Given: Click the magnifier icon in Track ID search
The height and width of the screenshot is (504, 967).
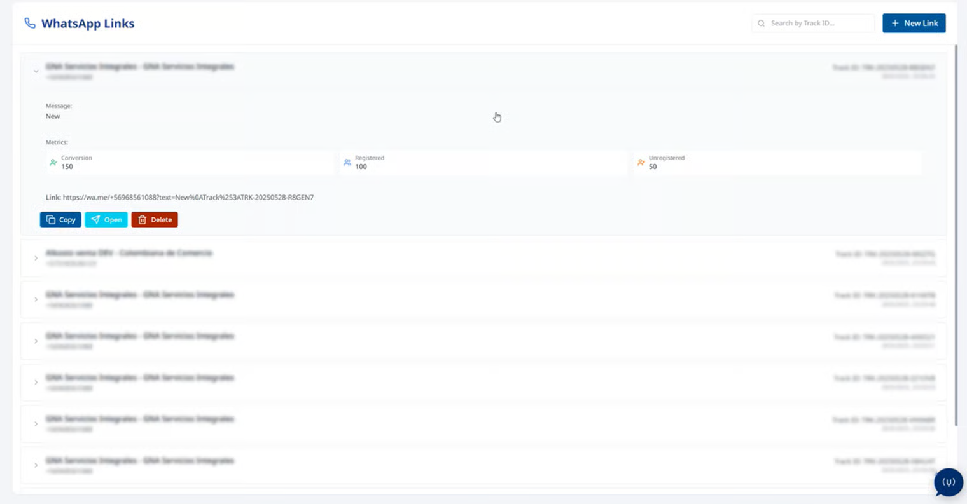Looking at the screenshot, I should pyautogui.click(x=761, y=24).
